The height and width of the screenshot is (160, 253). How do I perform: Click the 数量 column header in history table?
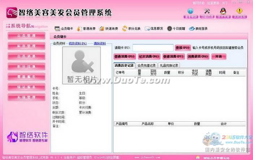tap(167, 72)
